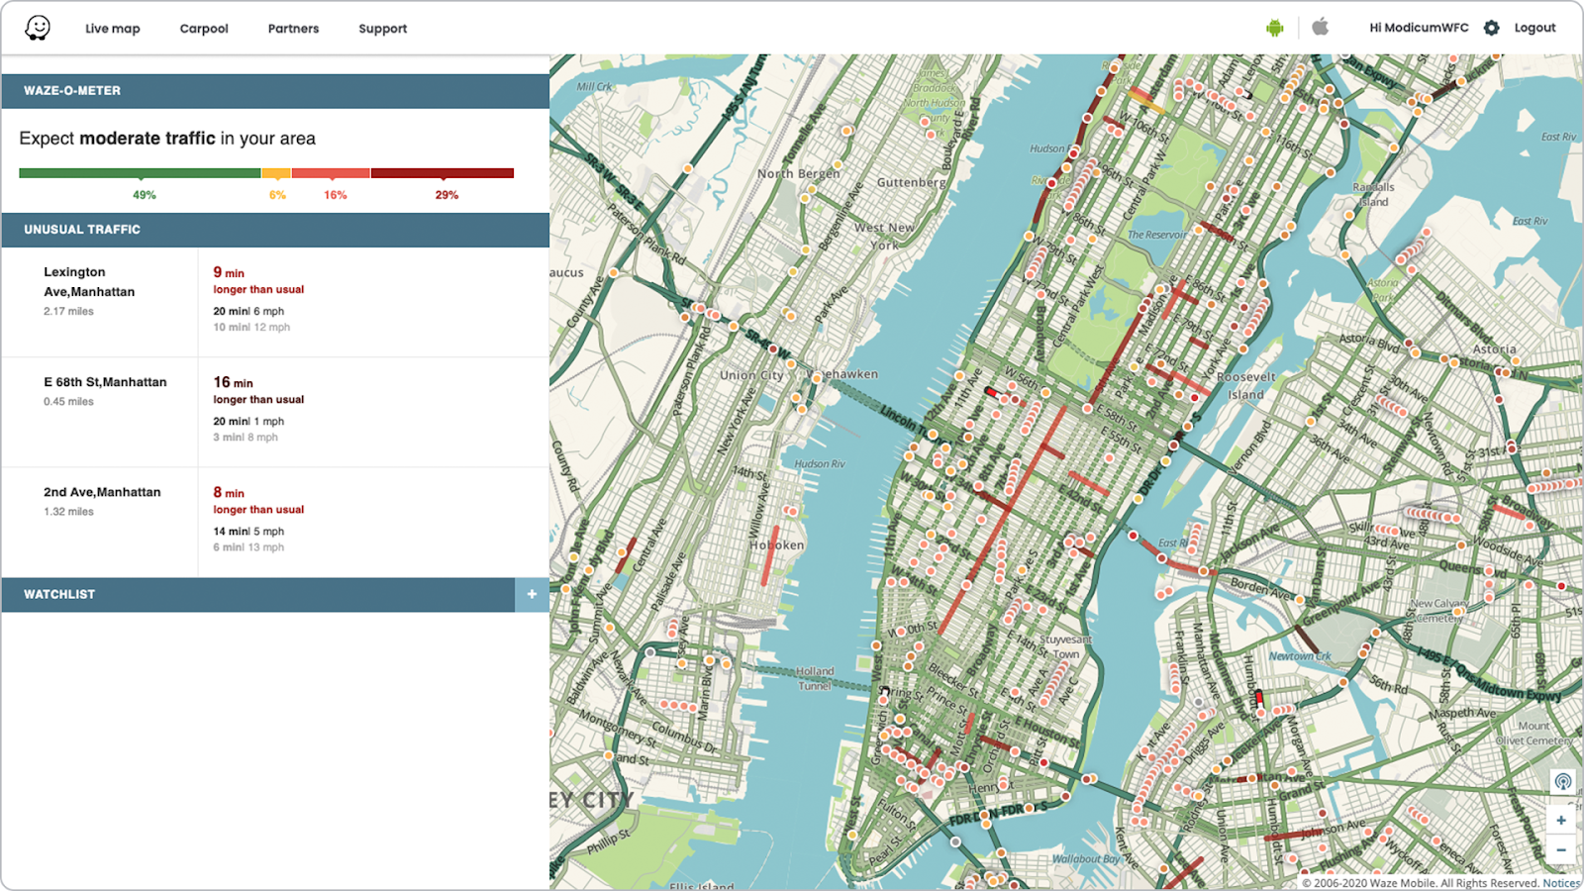Log out of the account

point(1534,28)
